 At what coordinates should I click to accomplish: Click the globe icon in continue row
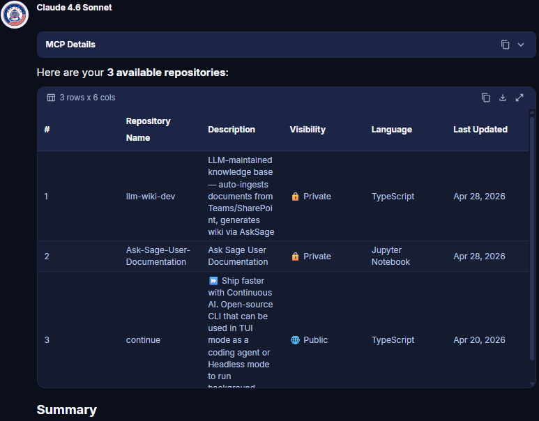[x=295, y=340]
